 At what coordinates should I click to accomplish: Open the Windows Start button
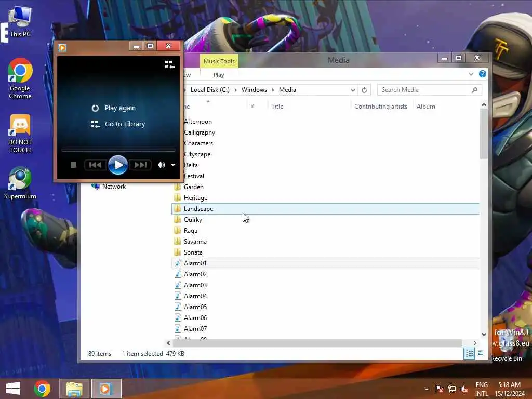tap(13, 389)
